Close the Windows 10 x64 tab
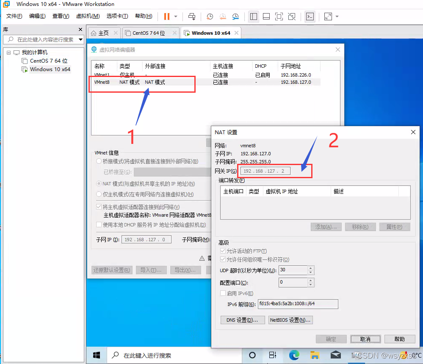The height and width of the screenshot is (364, 423). [236, 33]
